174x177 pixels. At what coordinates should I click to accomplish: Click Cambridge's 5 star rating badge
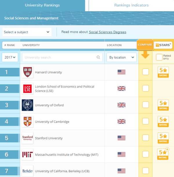163,121
